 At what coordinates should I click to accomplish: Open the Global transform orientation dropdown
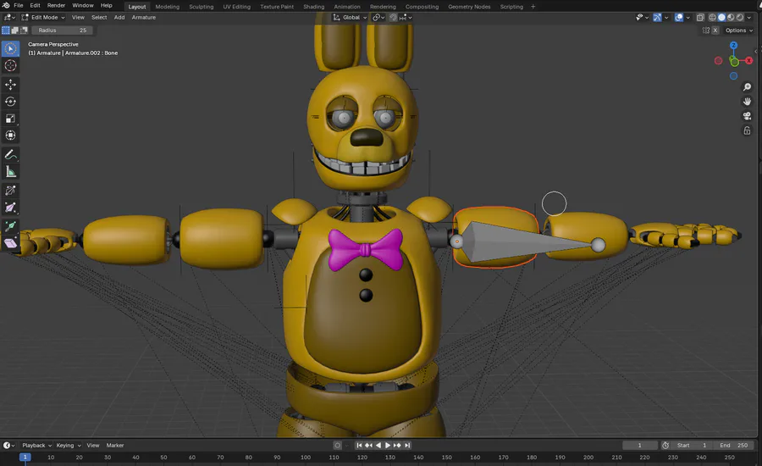(x=351, y=18)
